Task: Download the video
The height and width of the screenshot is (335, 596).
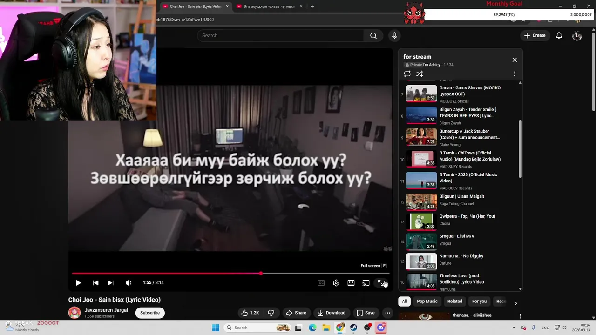Action: click(x=331, y=313)
